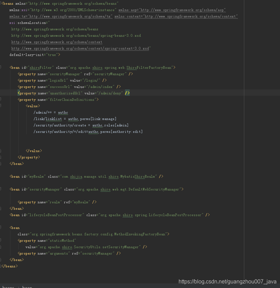Click the schema/context URL above spring-context-3.0.xsd
The height and width of the screenshot is (288, 280).
57,42
